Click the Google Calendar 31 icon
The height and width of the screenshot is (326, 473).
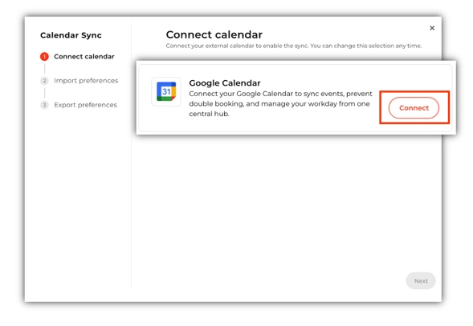[166, 91]
